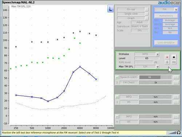Click the Audiometry button
Image resolution: width=182 pixels, height=137 pixels.
coord(166,16)
